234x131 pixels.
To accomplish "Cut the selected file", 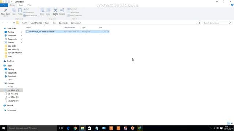I will [x=26, y=9].
